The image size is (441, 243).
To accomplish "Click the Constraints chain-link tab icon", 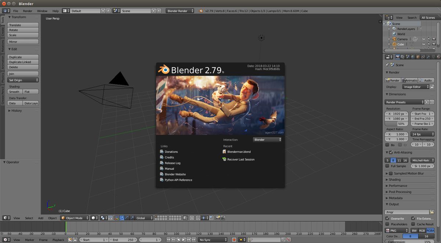I will click(423, 57).
